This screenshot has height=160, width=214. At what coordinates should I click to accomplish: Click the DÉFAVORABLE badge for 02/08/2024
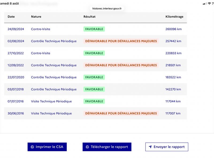121,41
